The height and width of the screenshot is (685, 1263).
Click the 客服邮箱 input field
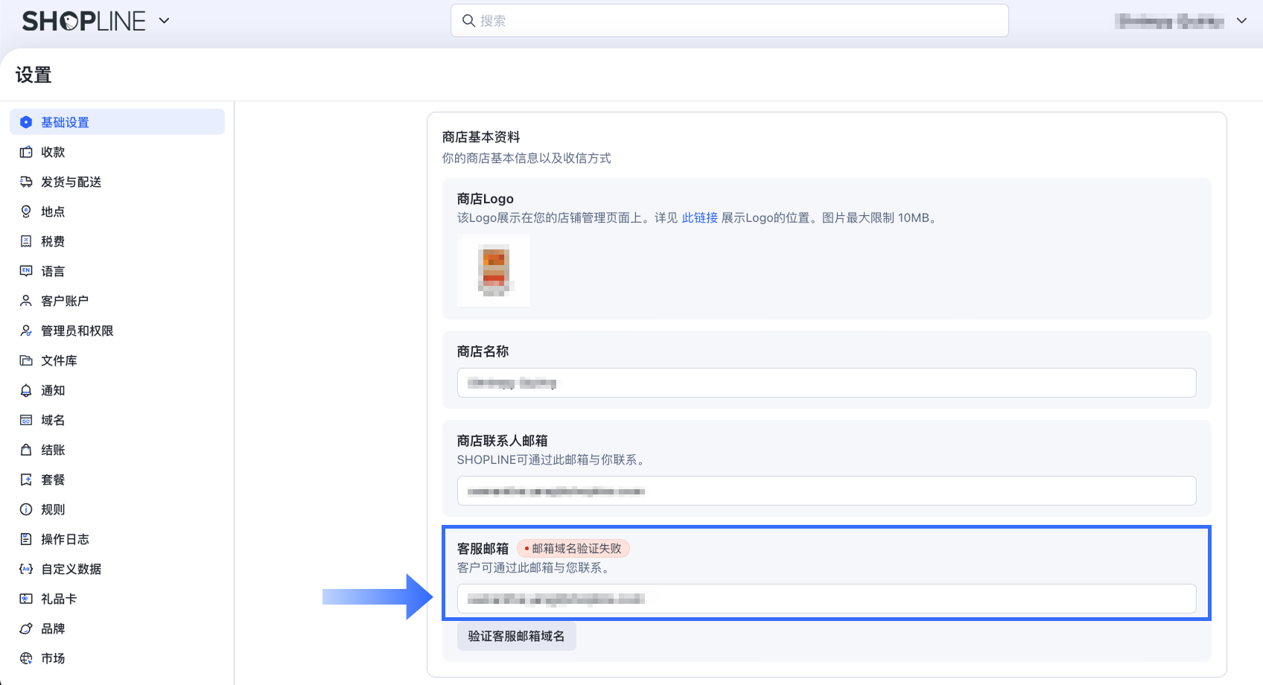click(x=827, y=599)
